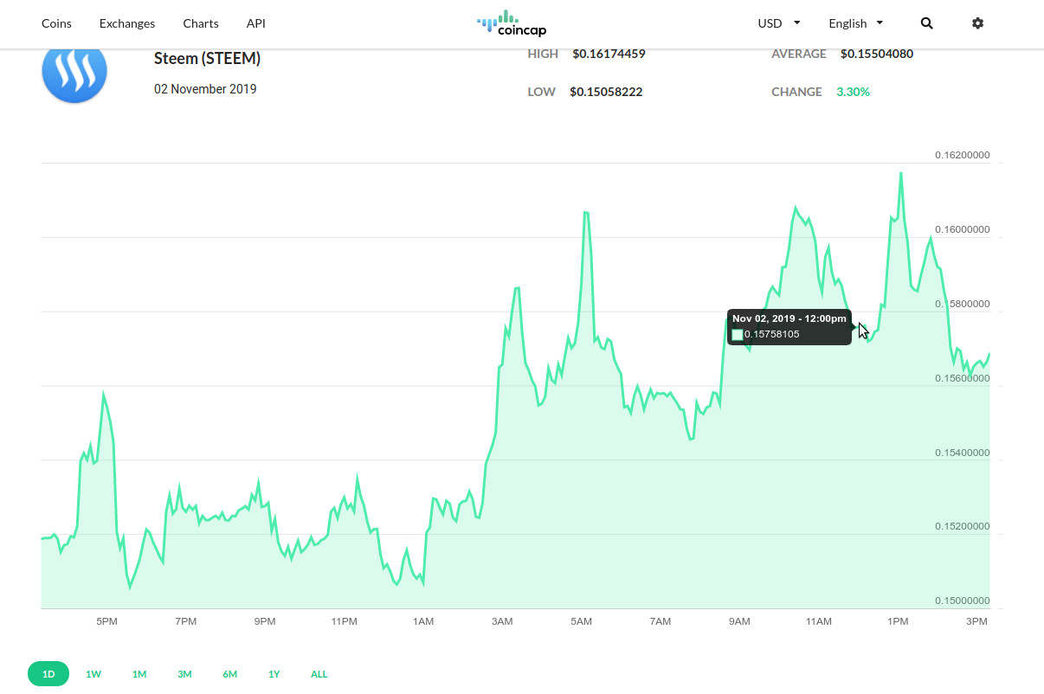The height and width of the screenshot is (694, 1044).
Task: Click the 0.16000000 y-axis label
Action: point(963,230)
